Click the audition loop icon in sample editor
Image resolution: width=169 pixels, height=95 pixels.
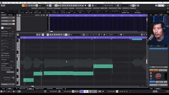[39, 35]
